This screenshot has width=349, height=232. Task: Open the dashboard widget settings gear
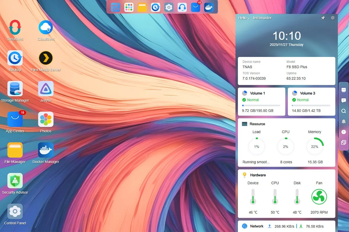333,18
